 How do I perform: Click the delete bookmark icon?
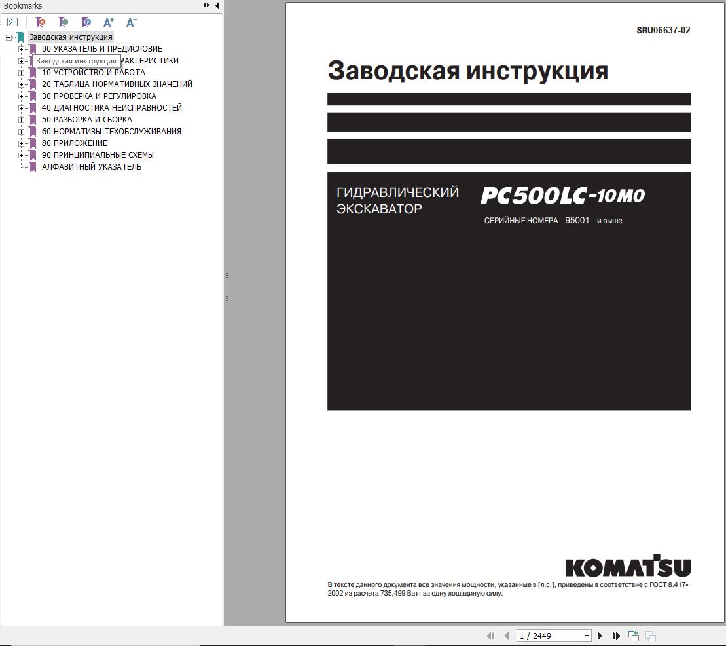tap(41, 22)
